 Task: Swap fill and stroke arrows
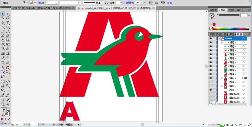click(x=9, y=109)
